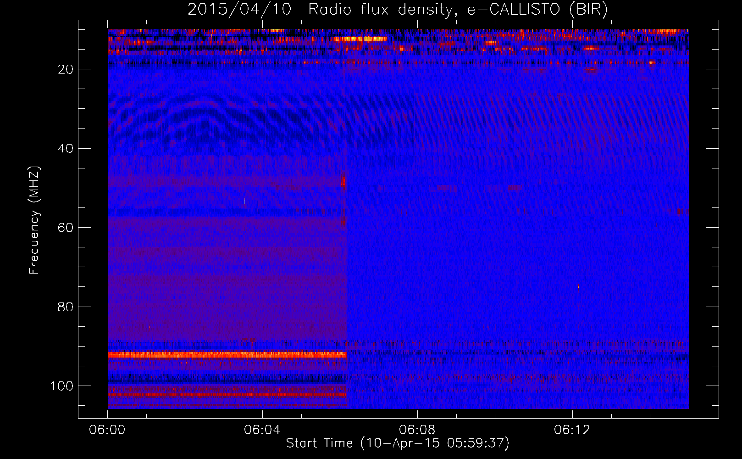The width and height of the screenshot is (742, 459).
Task: Click the 80 MHz frequency tick label
Action: [x=66, y=307]
